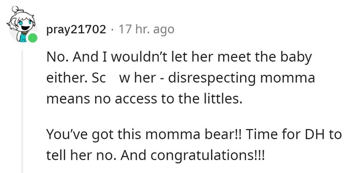350x173 pixels.
Task: Click the 'DH' abbreviation in the second paragraph
Action: 316,135
